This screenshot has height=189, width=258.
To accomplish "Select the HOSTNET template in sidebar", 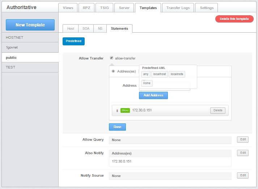I will coord(30,37).
